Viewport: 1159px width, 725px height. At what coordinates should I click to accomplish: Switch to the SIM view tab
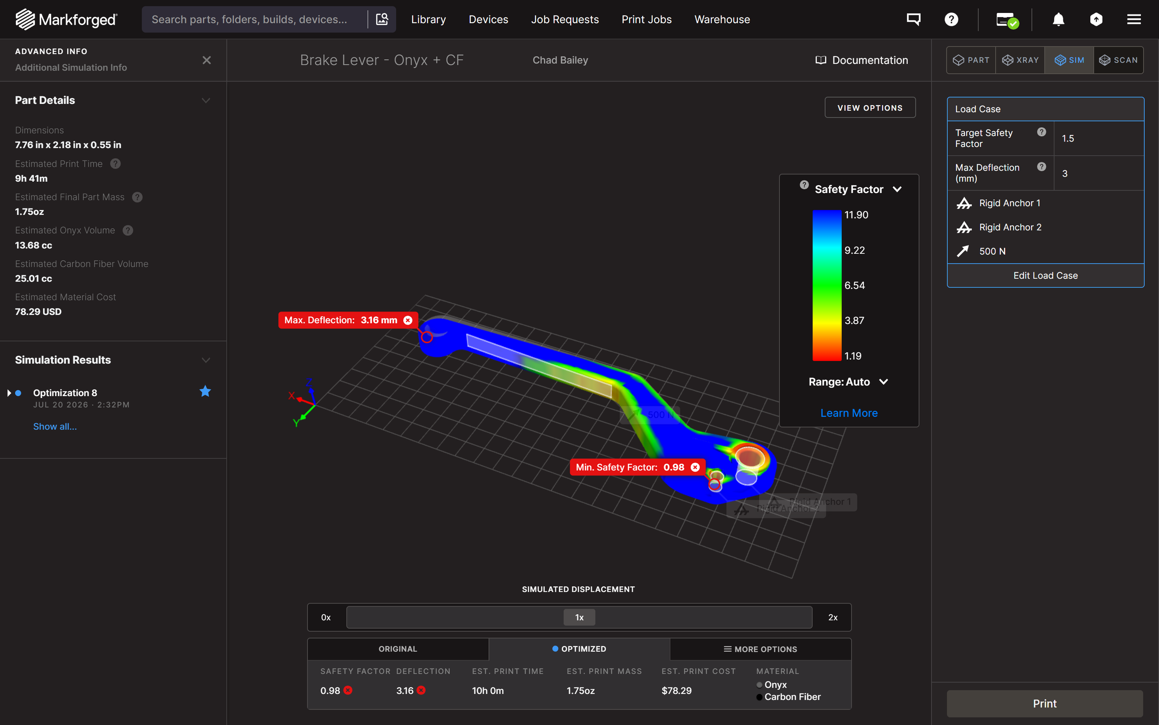[x=1069, y=60]
